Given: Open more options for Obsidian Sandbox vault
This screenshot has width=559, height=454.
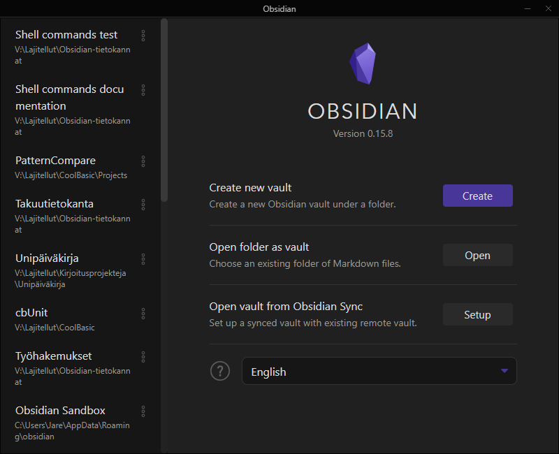Looking at the screenshot, I should (143, 411).
